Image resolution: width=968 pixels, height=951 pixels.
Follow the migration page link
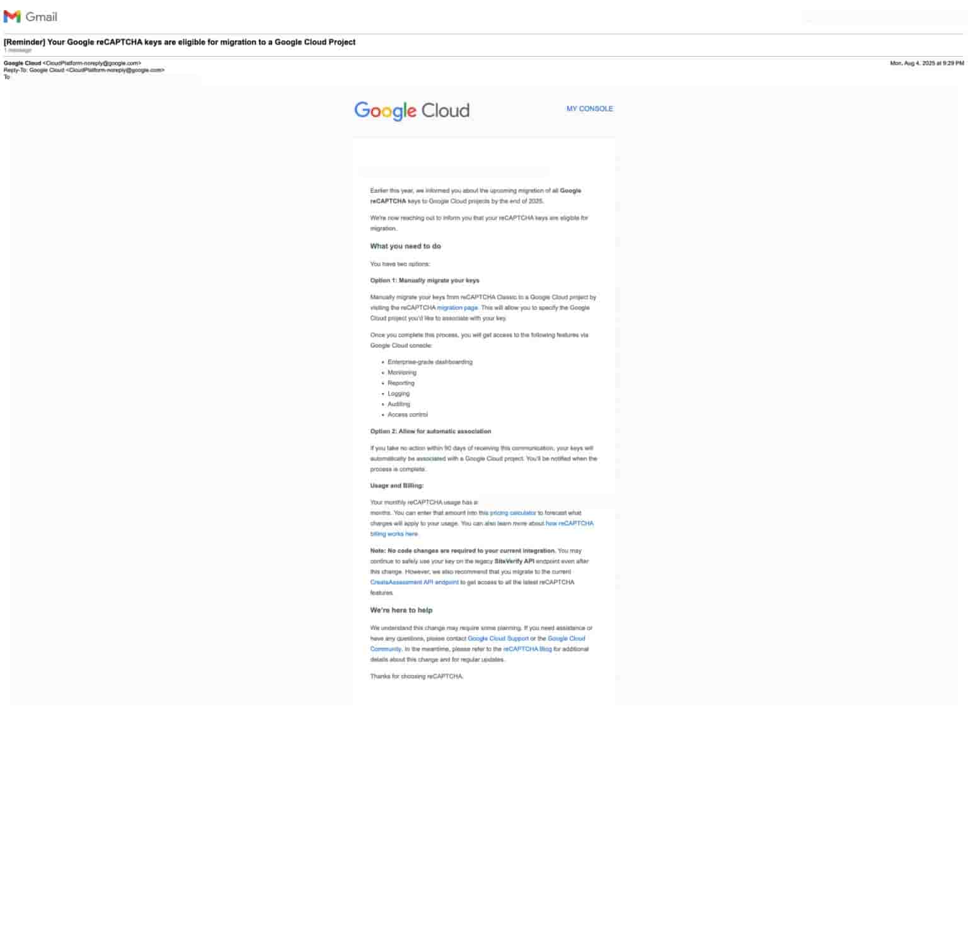[458, 307]
